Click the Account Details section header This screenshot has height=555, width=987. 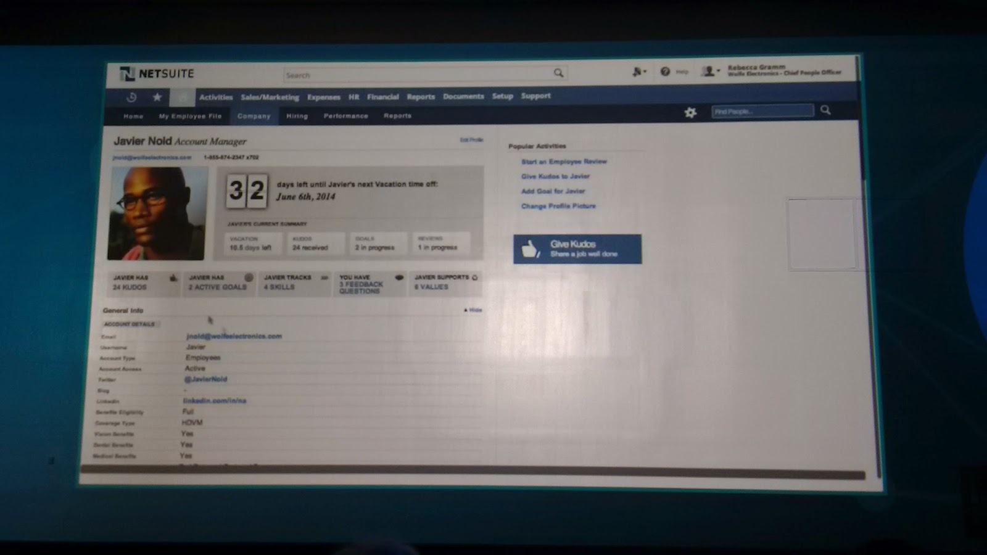[130, 324]
